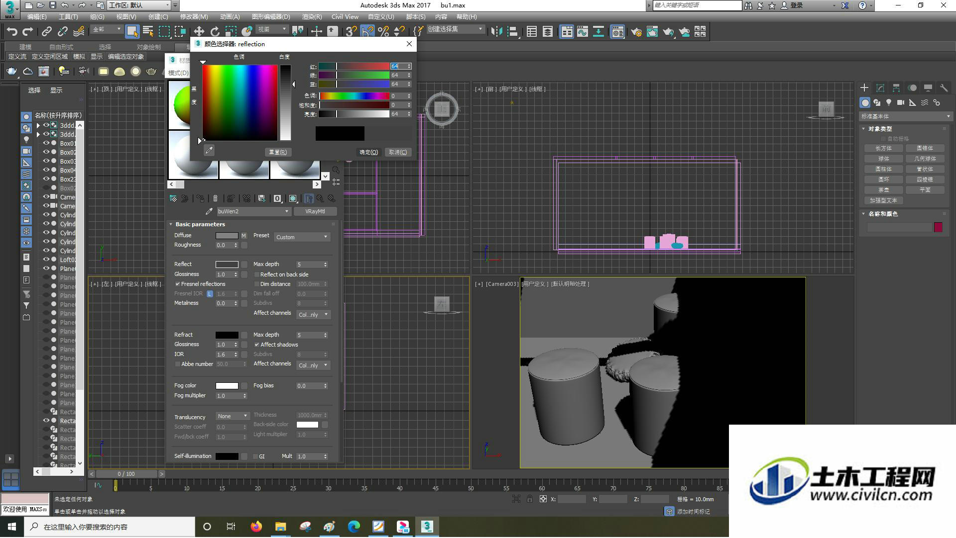Enable Abbe number checkbox
Screen dimensions: 956x538
point(178,364)
